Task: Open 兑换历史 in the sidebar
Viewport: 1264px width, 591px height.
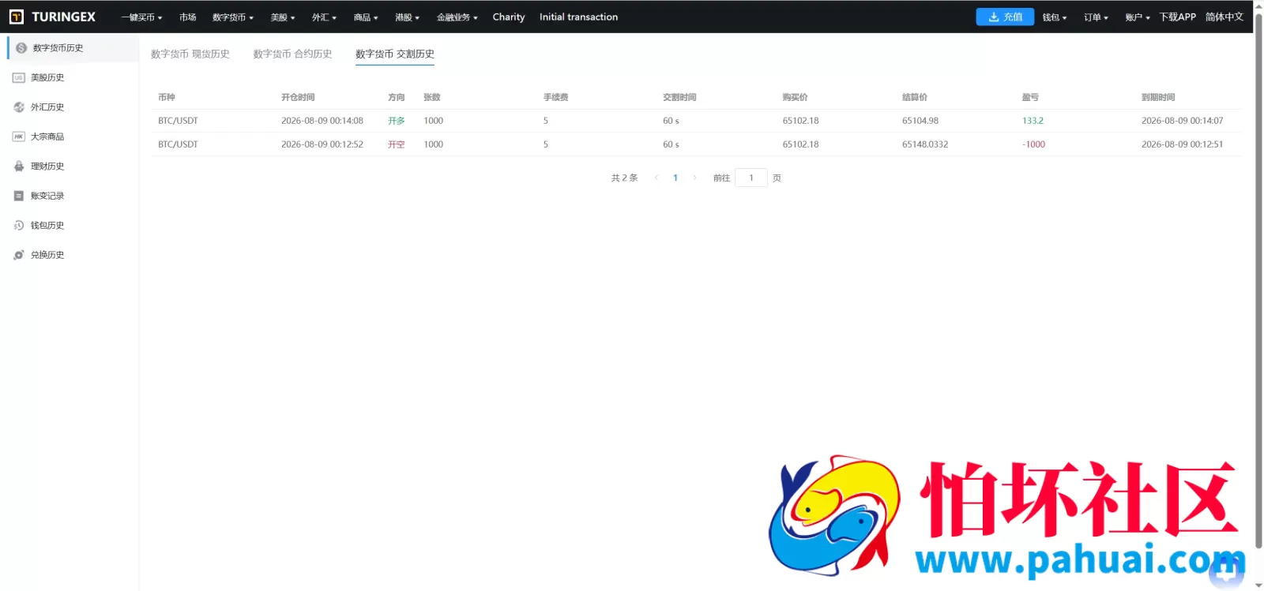Action: tap(47, 255)
